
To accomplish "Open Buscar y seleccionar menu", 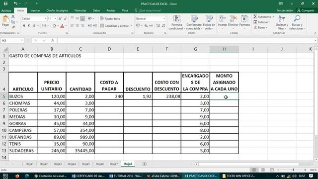I will point(297,22).
